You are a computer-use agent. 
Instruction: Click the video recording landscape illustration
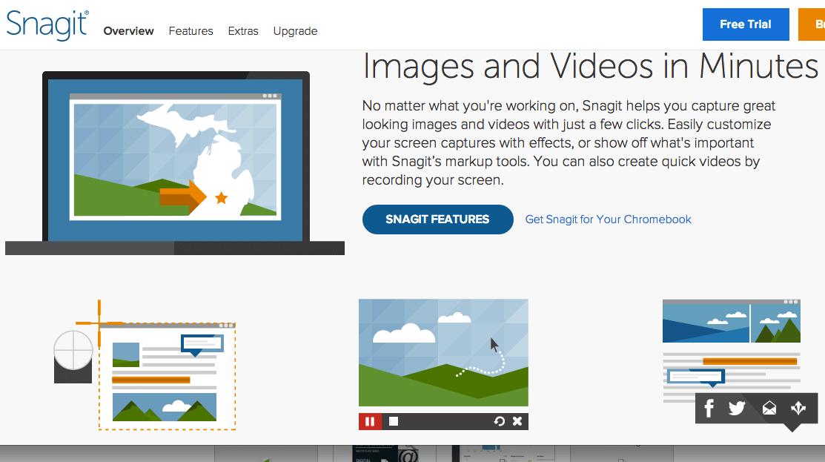(443, 352)
